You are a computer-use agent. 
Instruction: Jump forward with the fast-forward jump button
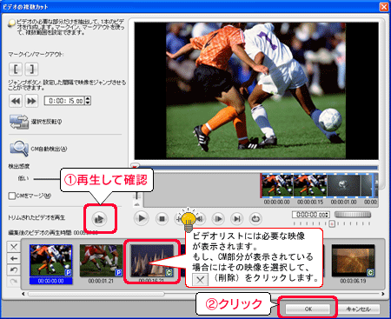pyautogui.click(x=31, y=101)
